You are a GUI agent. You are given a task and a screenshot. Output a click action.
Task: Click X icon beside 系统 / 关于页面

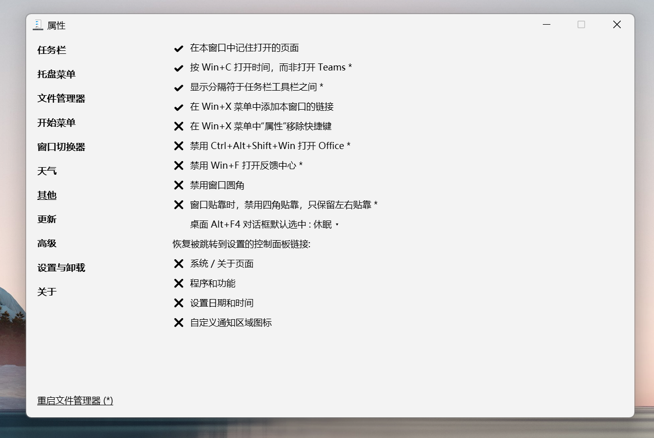(179, 264)
